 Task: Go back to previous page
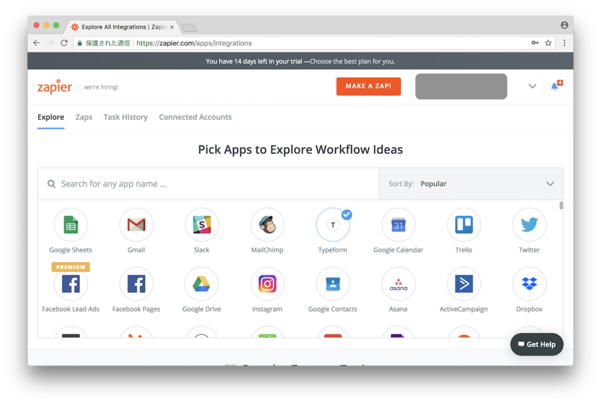pos(36,43)
